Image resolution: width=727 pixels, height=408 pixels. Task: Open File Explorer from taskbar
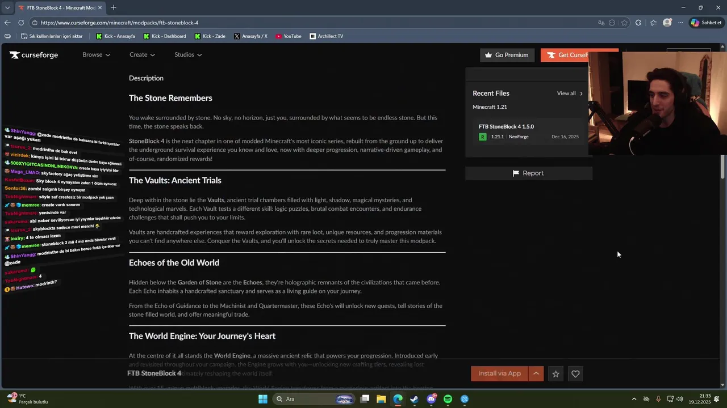381,399
